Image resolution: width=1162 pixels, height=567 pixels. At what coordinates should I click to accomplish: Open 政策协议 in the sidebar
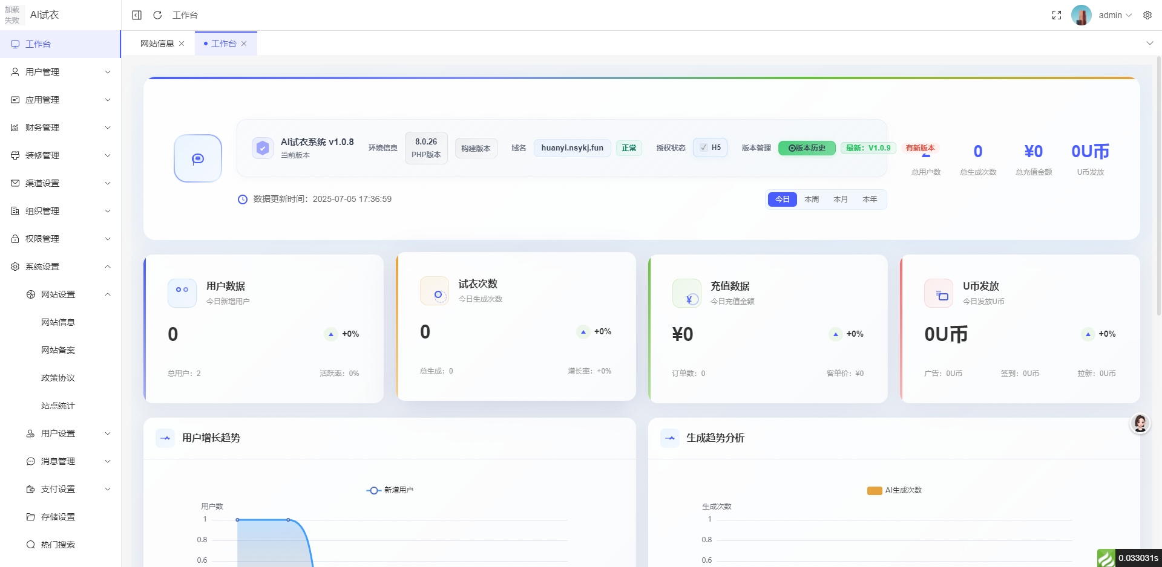coord(58,378)
